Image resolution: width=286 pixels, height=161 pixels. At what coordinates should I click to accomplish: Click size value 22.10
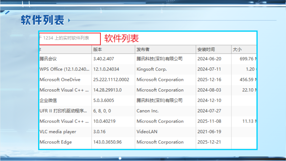pyautogui.click(x=248, y=90)
